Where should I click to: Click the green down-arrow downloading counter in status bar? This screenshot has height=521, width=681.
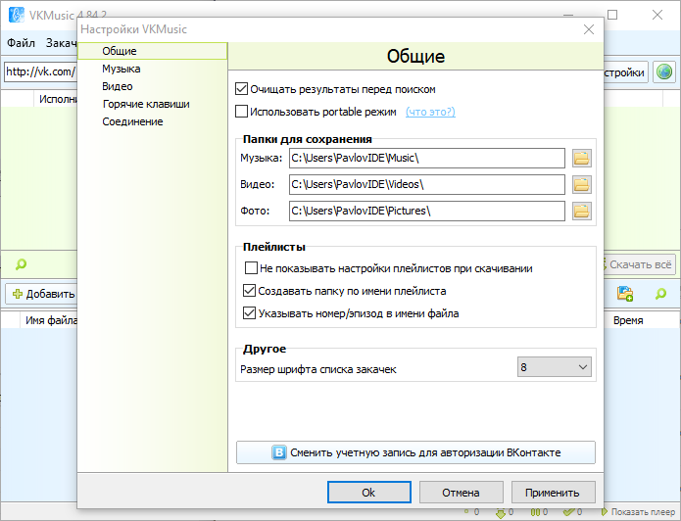(x=501, y=513)
